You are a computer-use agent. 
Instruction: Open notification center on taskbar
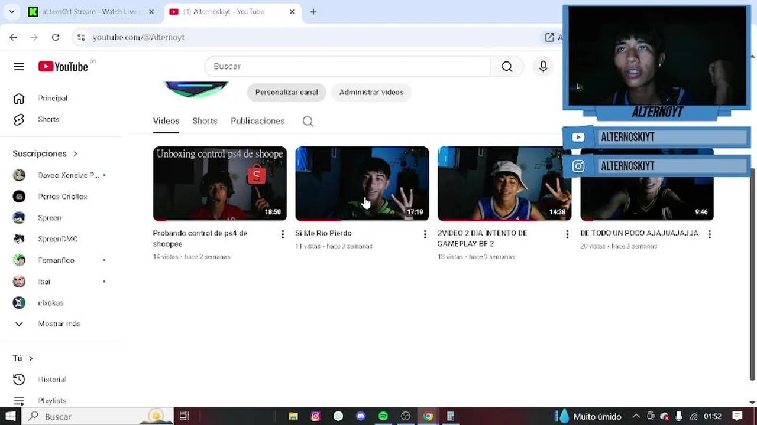point(737,416)
